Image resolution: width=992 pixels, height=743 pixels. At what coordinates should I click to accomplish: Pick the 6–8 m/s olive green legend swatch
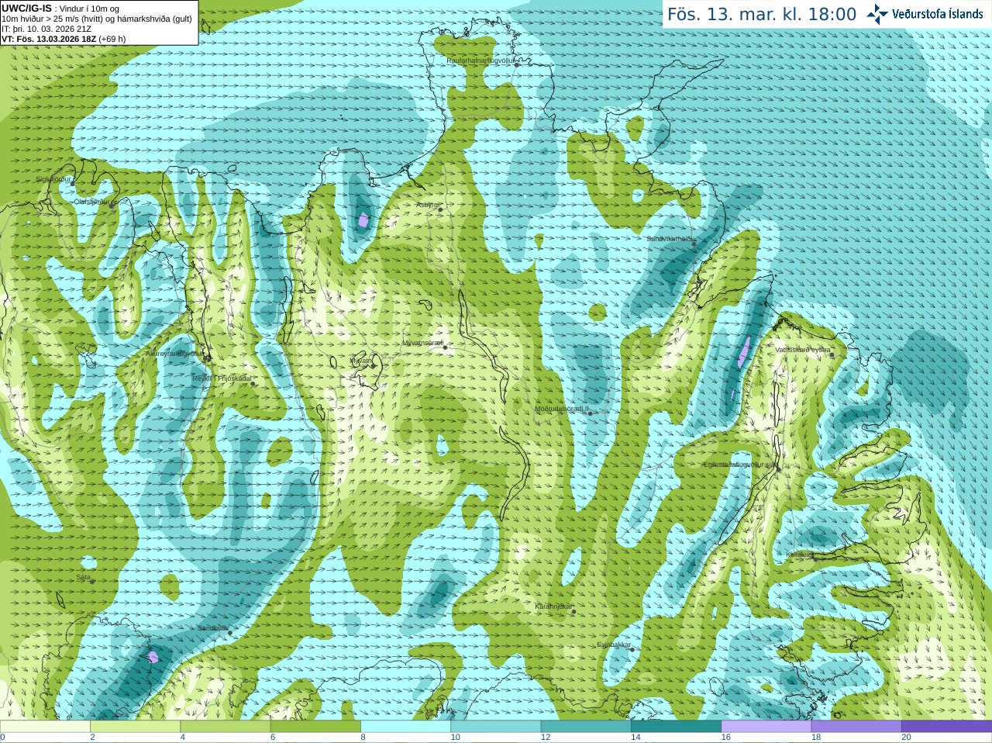tap(315, 727)
